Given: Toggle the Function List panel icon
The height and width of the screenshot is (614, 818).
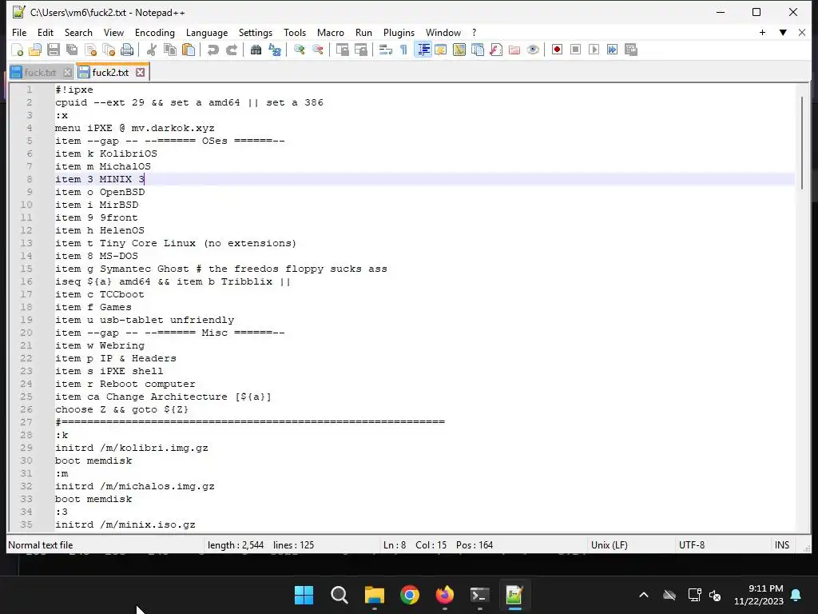Looking at the screenshot, I should [496, 50].
